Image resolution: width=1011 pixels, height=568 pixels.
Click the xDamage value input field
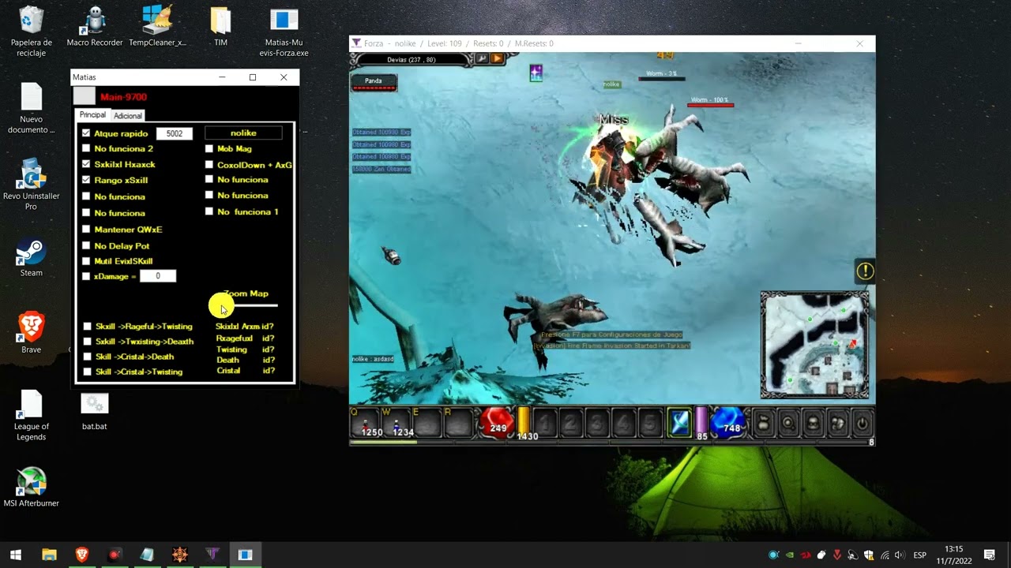pos(158,276)
